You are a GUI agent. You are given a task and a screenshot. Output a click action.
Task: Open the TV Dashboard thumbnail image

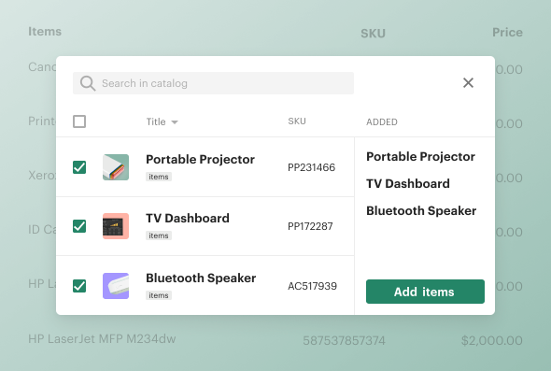(x=116, y=226)
